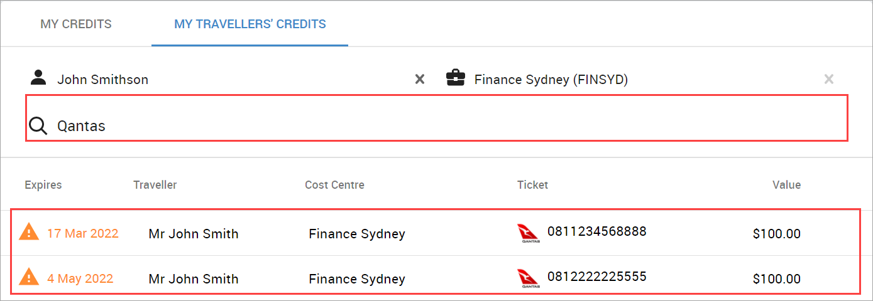Click the magnifying glass search icon
873x301 pixels.
pyautogui.click(x=38, y=125)
